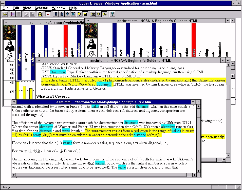The image size is (242, 190).
Task: Click the intersection toolbar icon
Action: click(62, 14)
